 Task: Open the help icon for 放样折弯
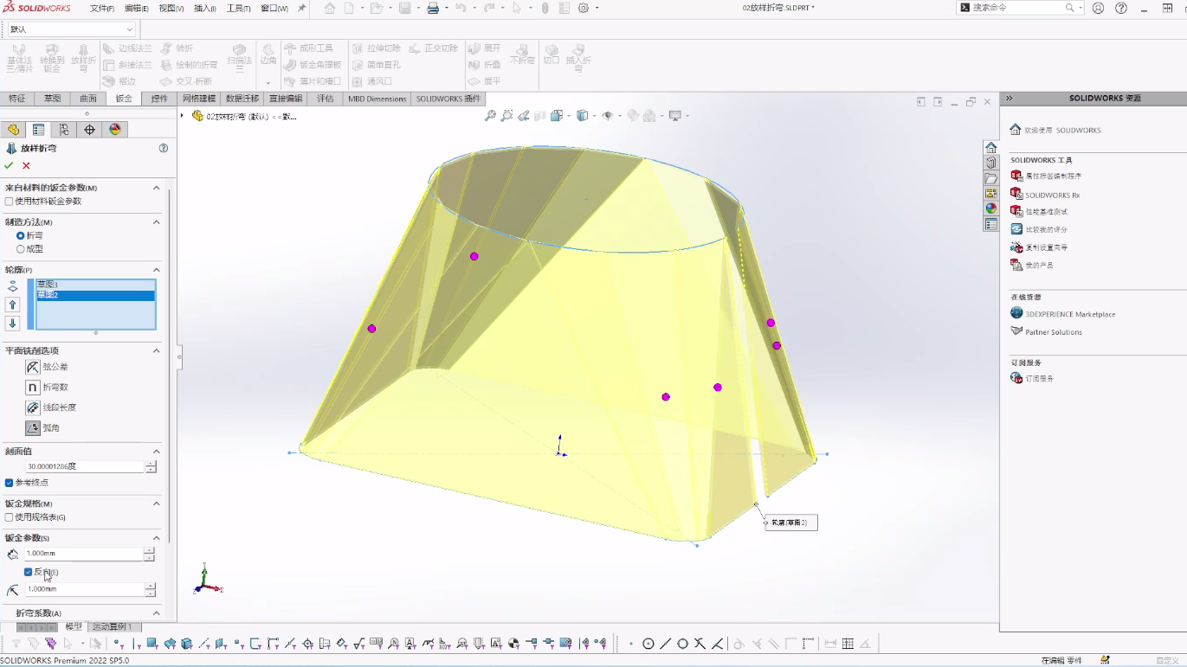pyautogui.click(x=164, y=148)
